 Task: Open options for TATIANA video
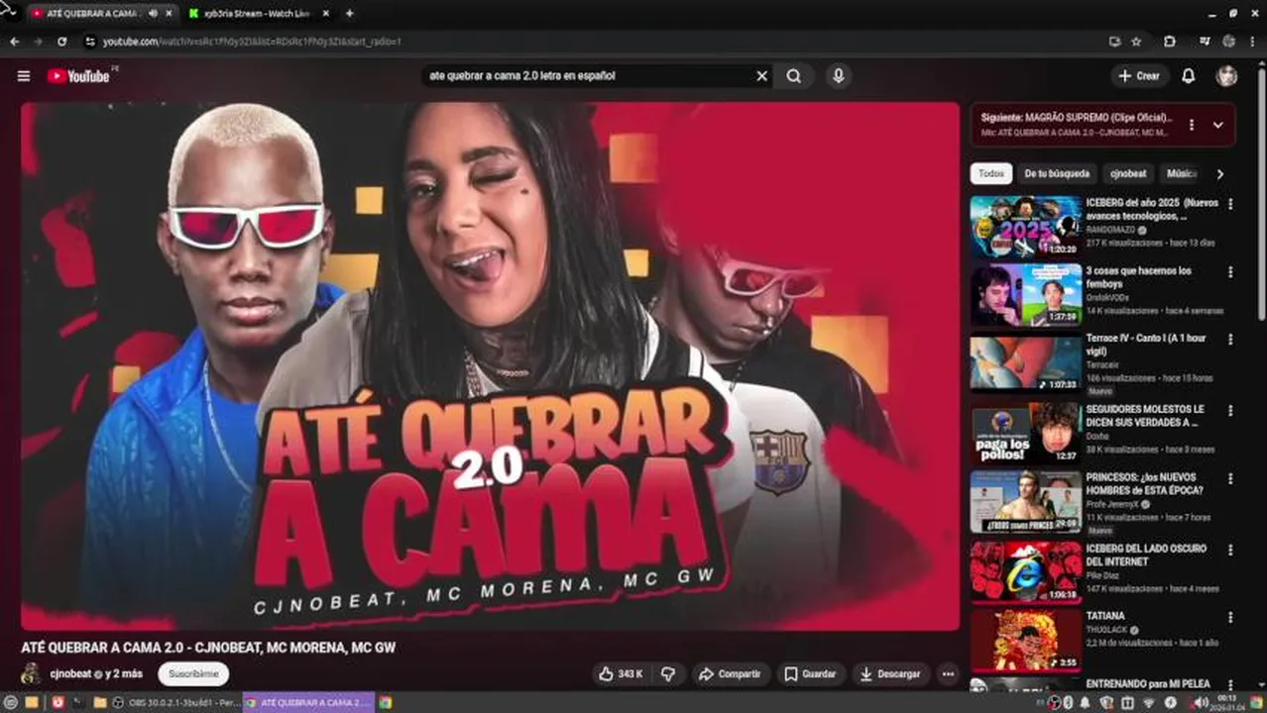coord(1230,616)
